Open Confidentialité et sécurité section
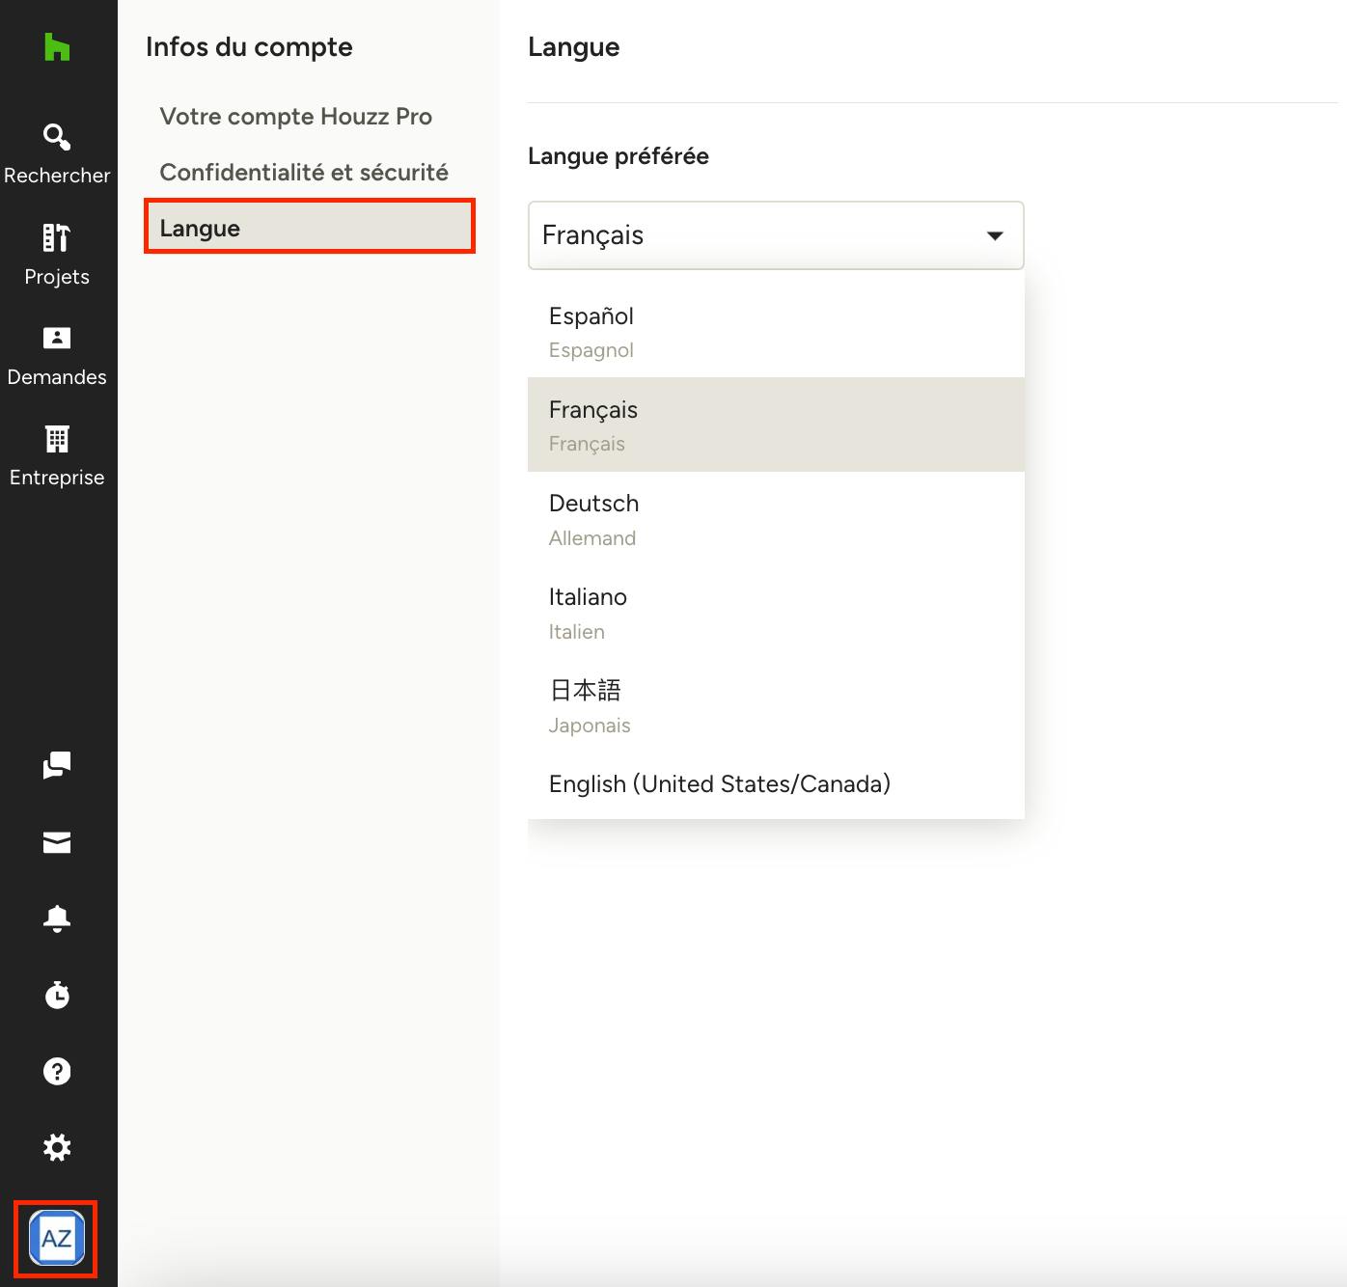This screenshot has height=1287, width=1347. 304,173
